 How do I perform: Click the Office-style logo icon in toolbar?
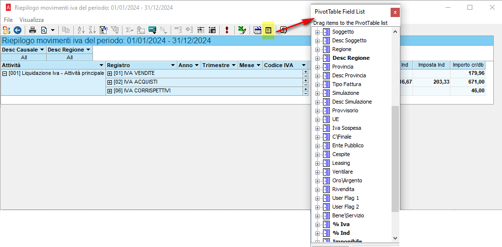point(6,30)
